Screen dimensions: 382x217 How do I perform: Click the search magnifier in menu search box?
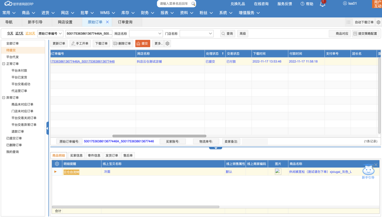click(x=193, y=4)
